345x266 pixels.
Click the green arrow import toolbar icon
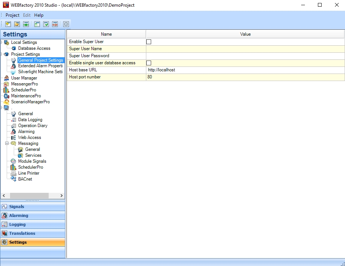click(x=26, y=24)
